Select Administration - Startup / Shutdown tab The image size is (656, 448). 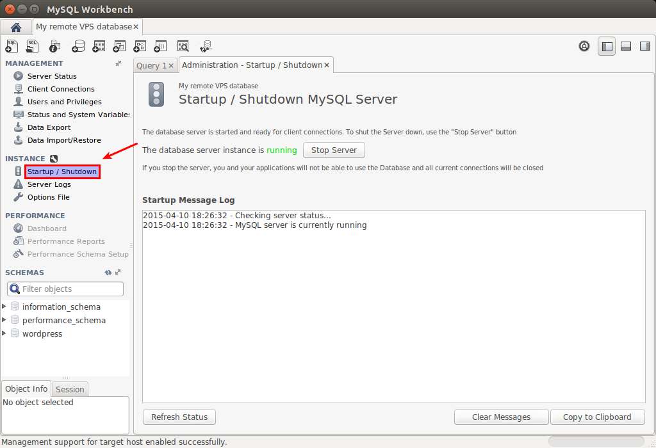(252, 65)
